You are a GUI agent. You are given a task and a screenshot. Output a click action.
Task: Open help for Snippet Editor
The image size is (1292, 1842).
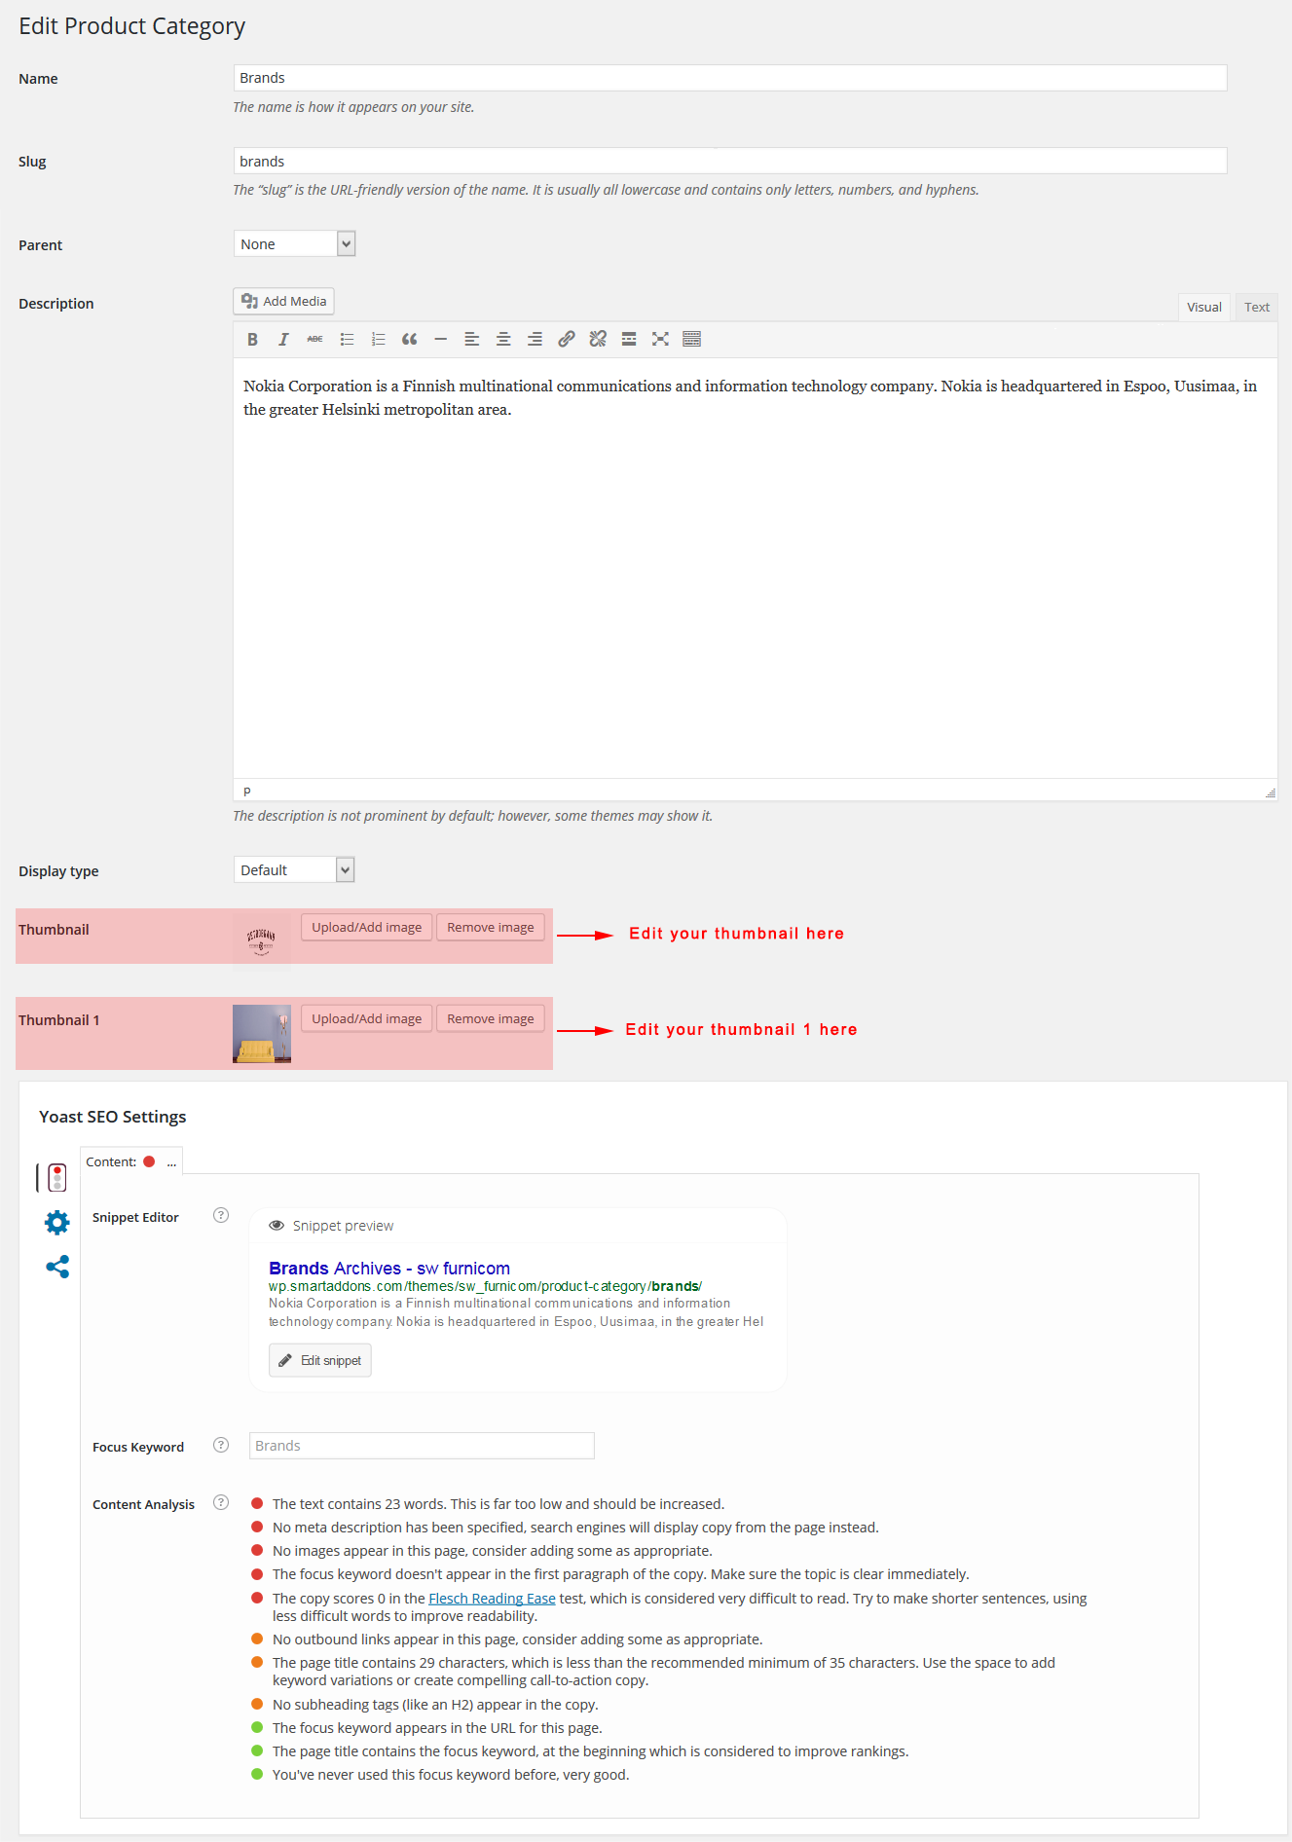[221, 1215]
